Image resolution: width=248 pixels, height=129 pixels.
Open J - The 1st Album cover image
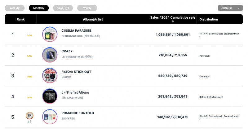tap(50, 96)
